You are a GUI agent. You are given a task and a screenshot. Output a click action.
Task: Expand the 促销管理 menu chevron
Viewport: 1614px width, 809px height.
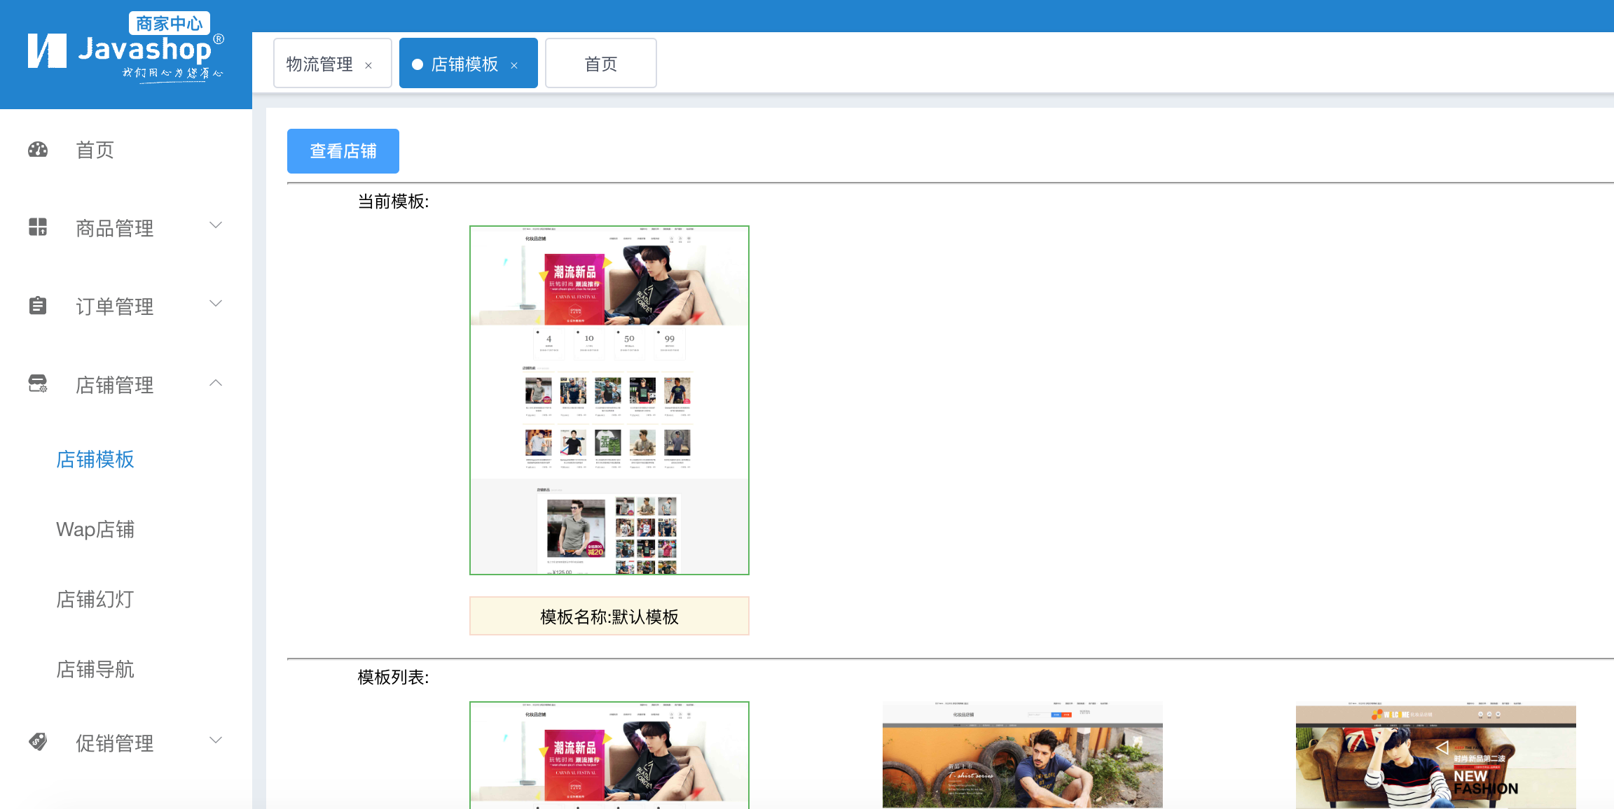[x=216, y=740]
